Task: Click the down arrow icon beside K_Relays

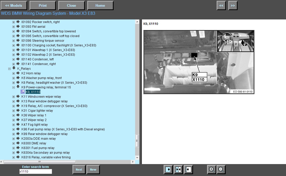Action: click(x=14, y=68)
